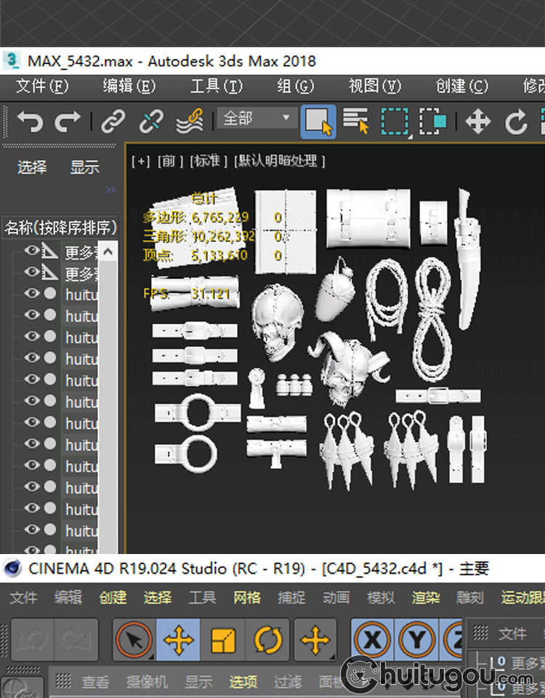Open the 工具(T) menu

pyautogui.click(x=217, y=86)
